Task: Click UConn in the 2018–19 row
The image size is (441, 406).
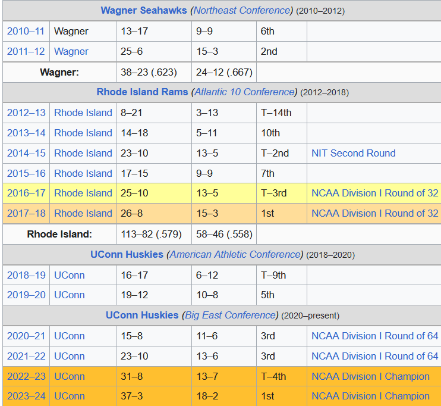Action: (x=69, y=275)
